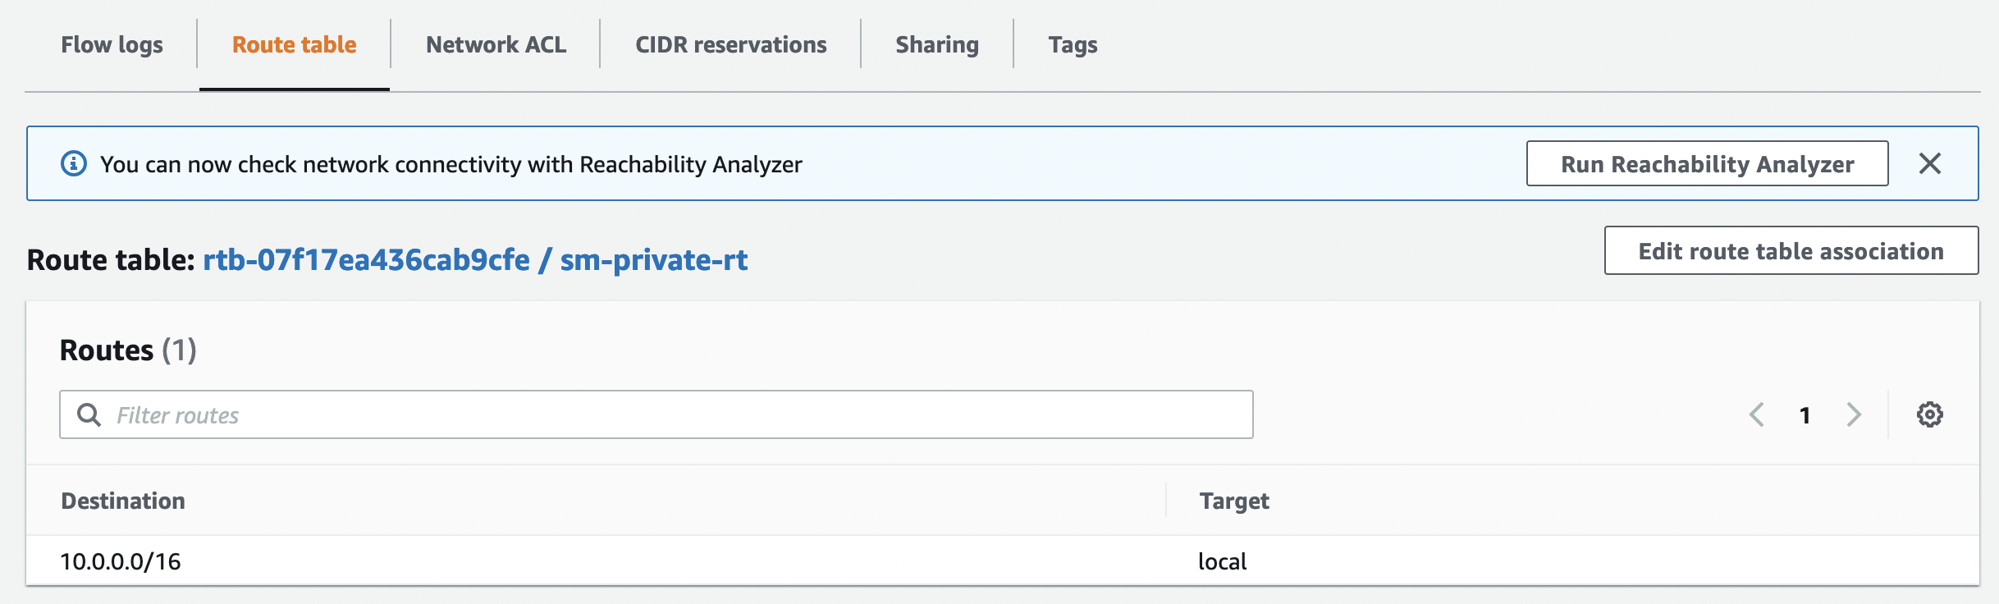Select the 10.0.0.0/16 route row

pyautogui.click(x=1003, y=561)
